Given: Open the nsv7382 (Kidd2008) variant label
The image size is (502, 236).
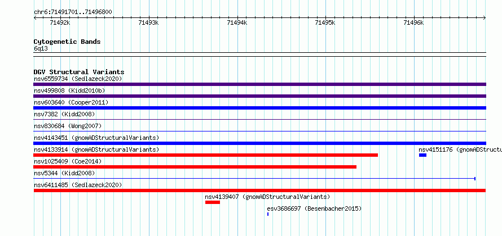Looking at the screenshot, I should [x=64, y=114].
